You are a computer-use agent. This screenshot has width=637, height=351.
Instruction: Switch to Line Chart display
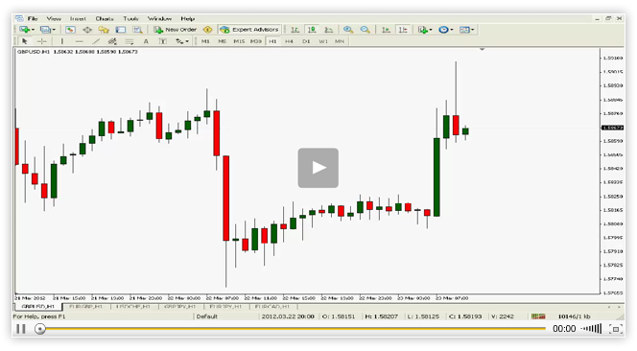tap(329, 30)
